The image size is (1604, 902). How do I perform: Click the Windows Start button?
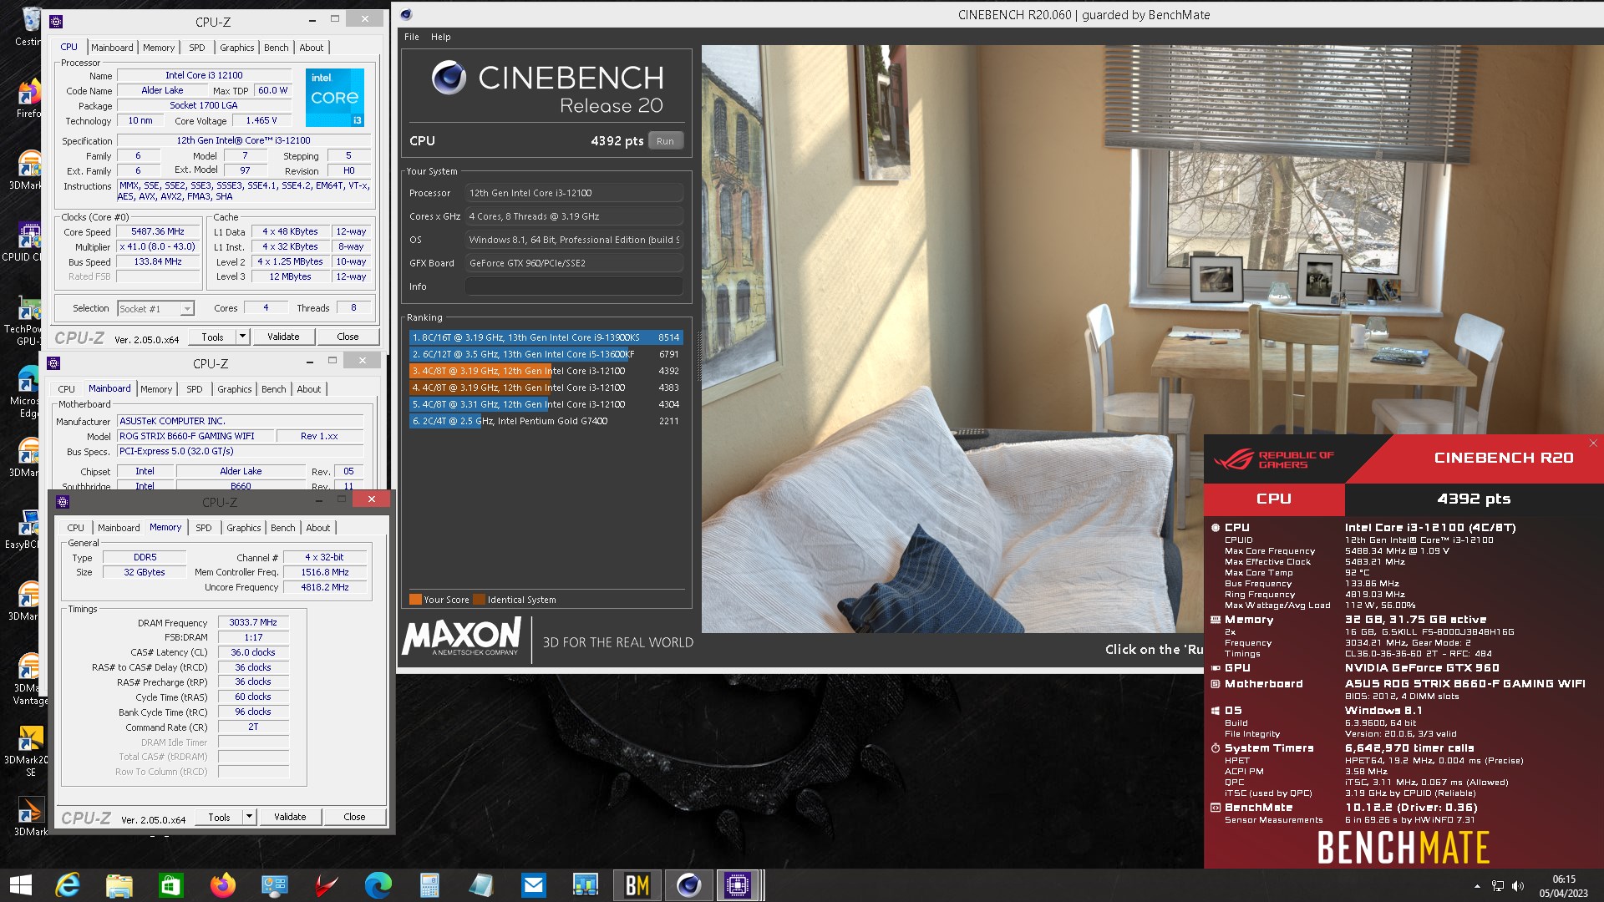(20, 885)
